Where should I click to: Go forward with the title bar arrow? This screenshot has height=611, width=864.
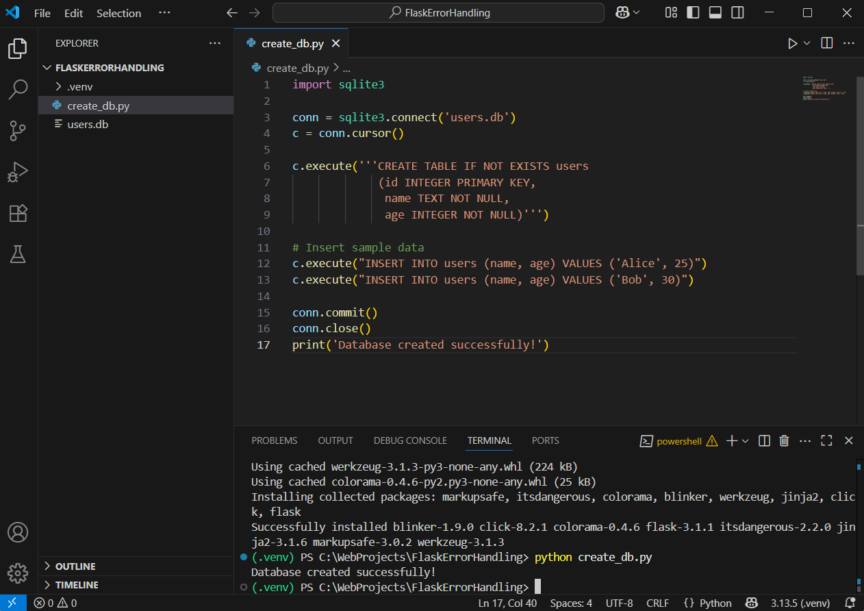click(x=255, y=13)
